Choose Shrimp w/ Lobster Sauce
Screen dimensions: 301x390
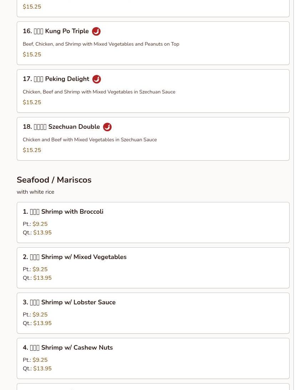69,303
